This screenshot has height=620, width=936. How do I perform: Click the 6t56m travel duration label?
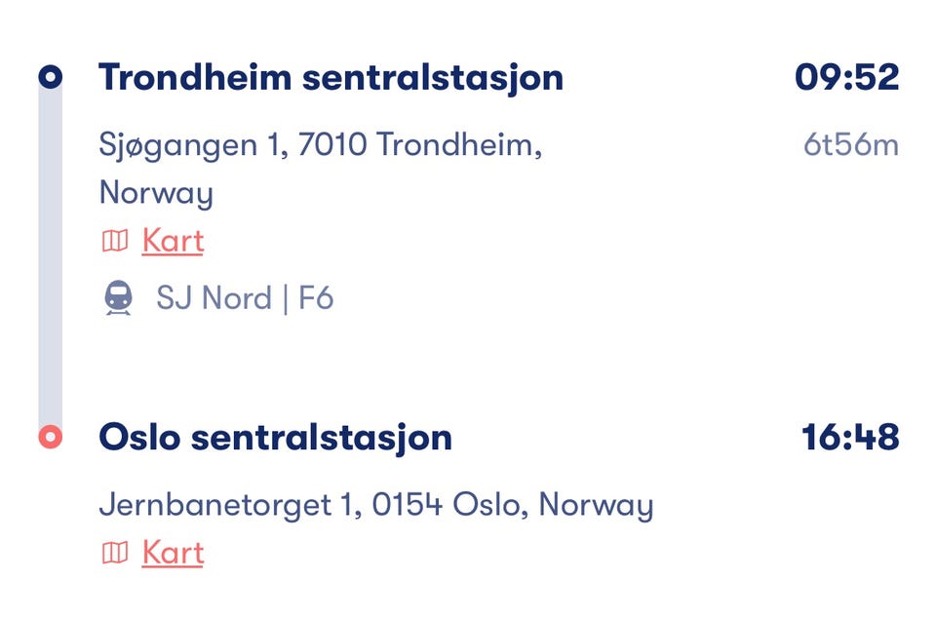point(850,145)
